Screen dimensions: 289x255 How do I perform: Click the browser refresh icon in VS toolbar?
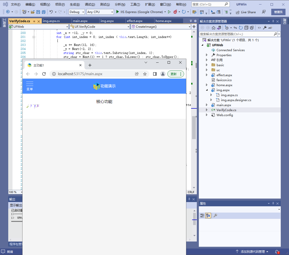(x=184, y=12)
